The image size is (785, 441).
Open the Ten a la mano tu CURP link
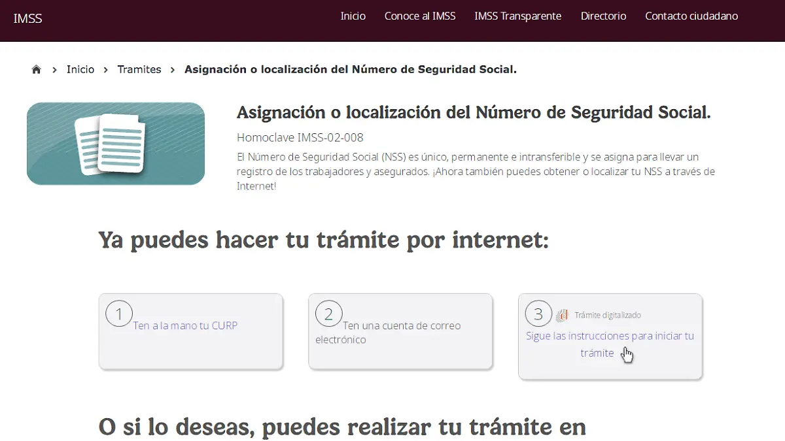(185, 325)
